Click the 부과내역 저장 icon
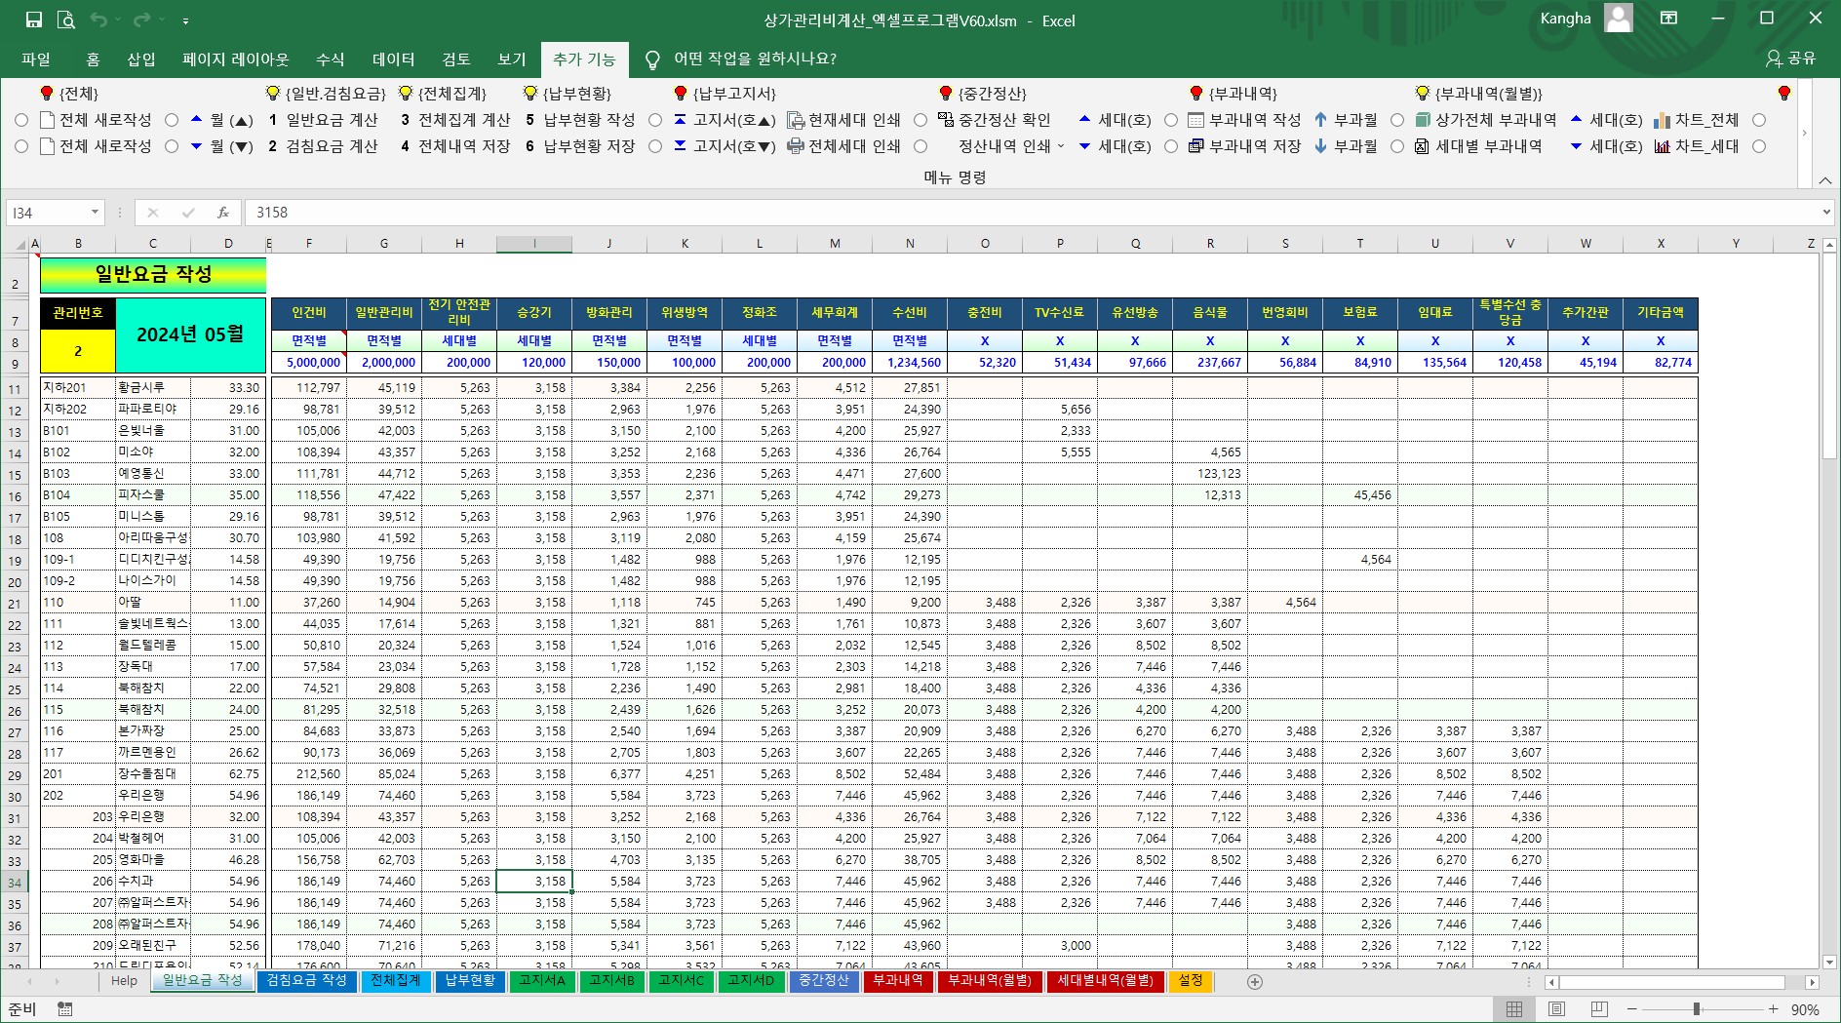1841x1023 pixels. point(1195,146)
